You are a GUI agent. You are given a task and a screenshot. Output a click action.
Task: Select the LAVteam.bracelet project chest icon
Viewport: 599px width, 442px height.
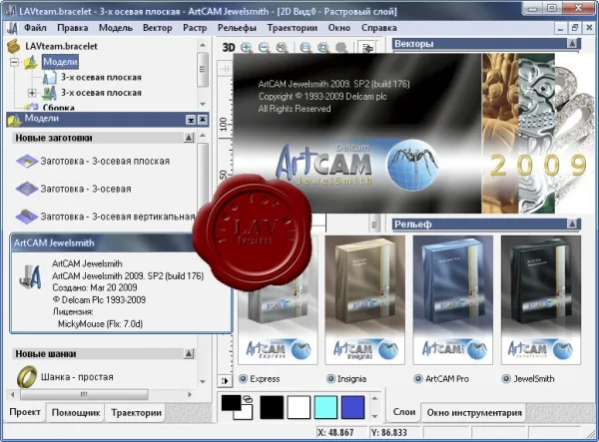tap(14, 46)
